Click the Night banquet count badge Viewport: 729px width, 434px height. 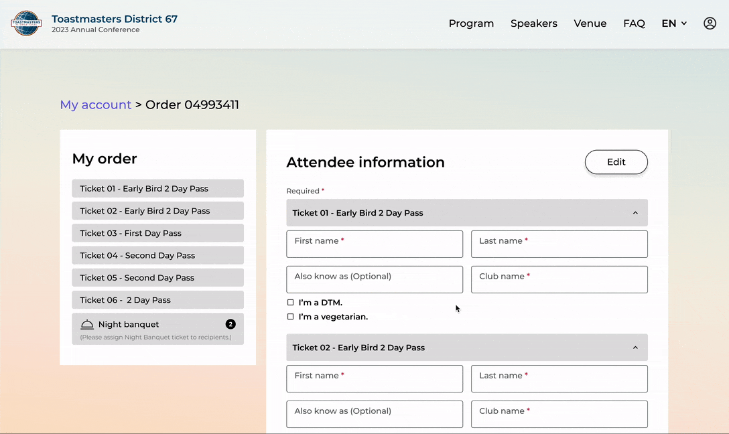230,324
